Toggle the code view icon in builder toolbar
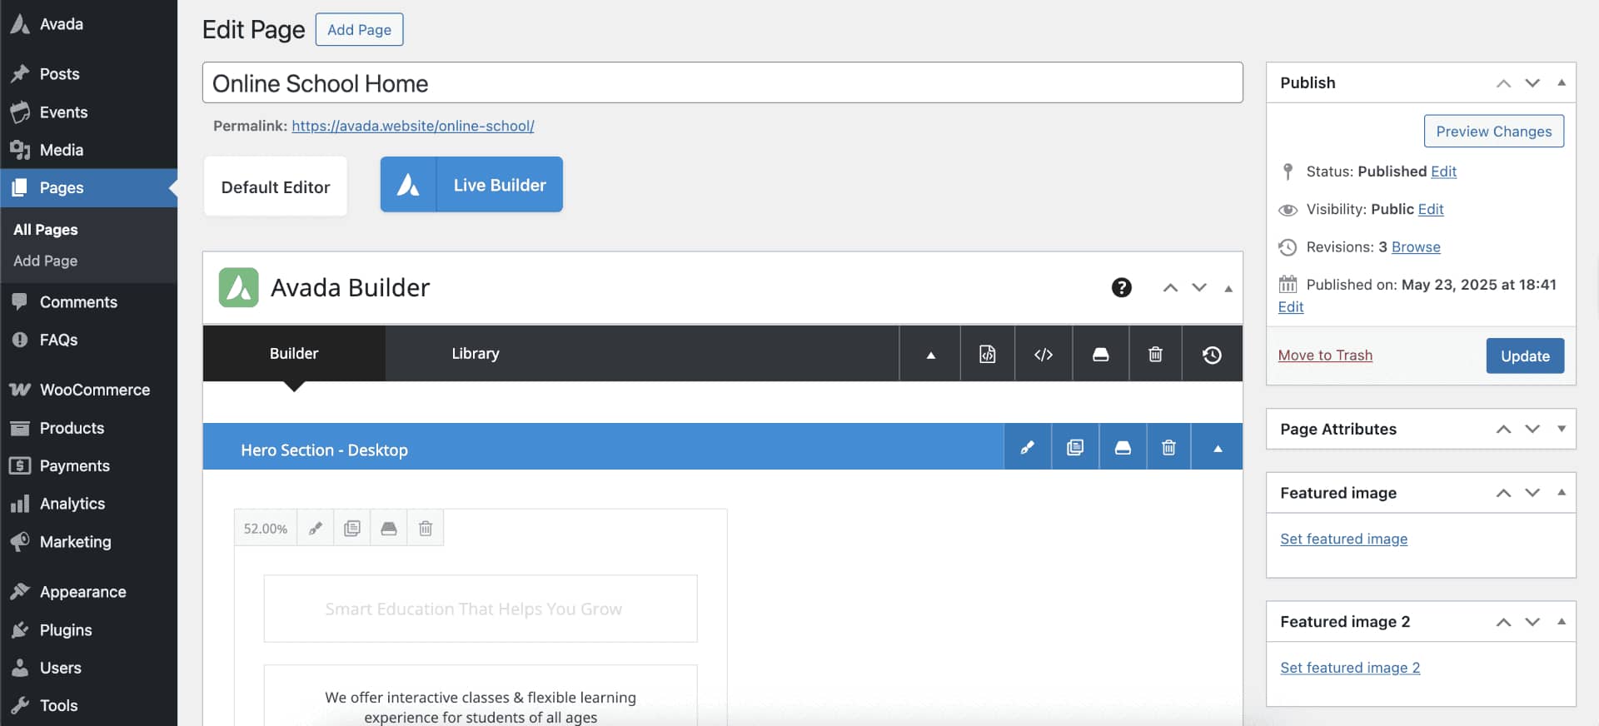Viewport: 1599px width, 726px height. (1043, 355)
